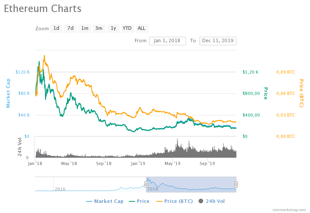Select the 1d zoom range

[56, 28]
